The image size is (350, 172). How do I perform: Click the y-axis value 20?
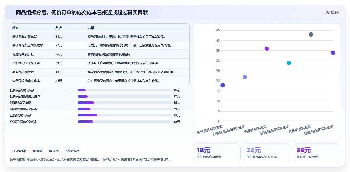(x=218, y=81)
